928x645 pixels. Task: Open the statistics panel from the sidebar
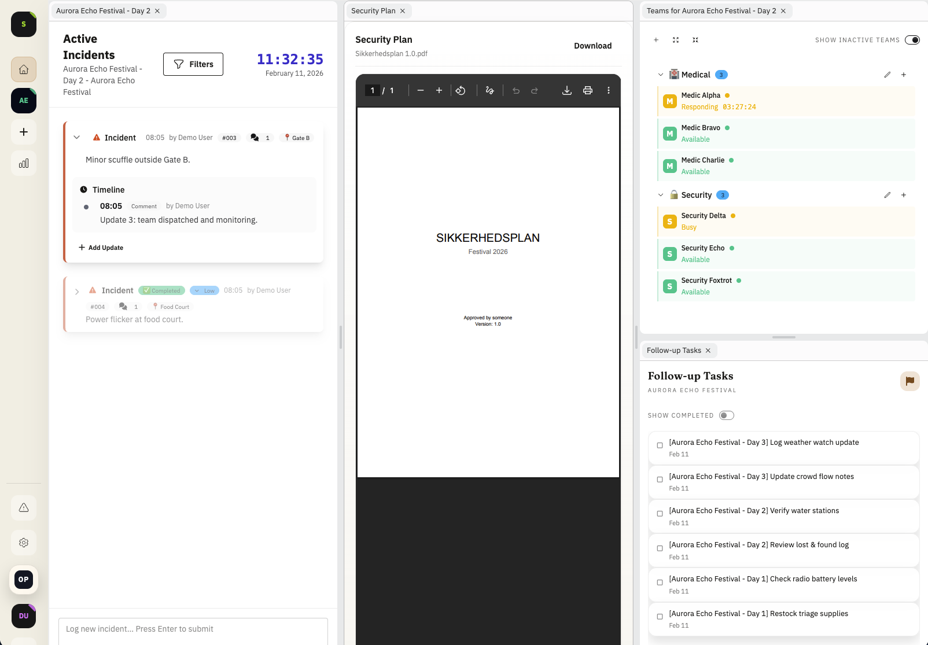pyautogui.click(x=23, y=163)
